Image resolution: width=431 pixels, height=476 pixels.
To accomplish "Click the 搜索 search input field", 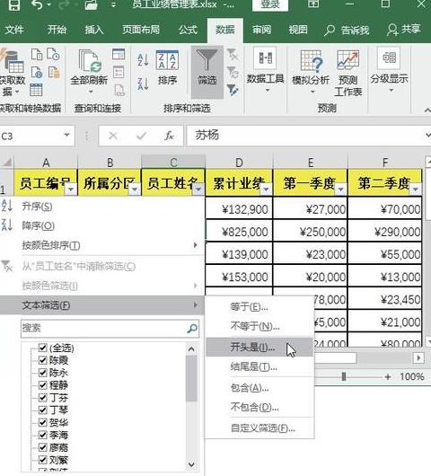I will 110,328.
